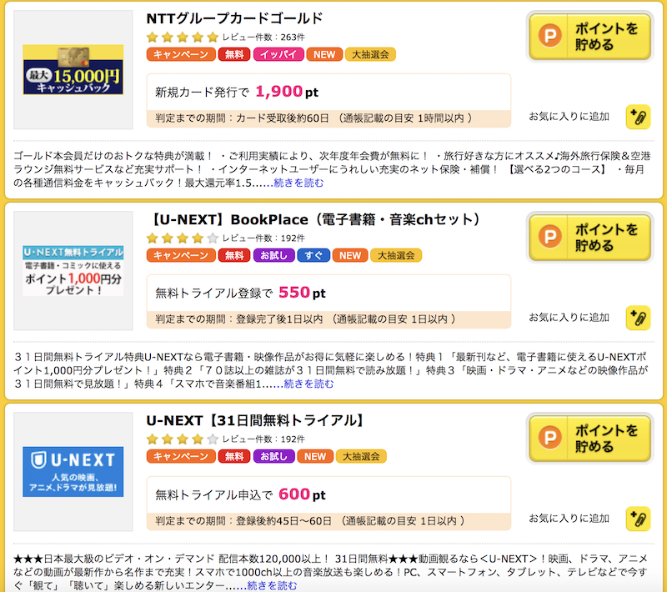
Task: Select 無料 tag on U-NEXT 31日間 offer
Action: click(x=234, y=456)
